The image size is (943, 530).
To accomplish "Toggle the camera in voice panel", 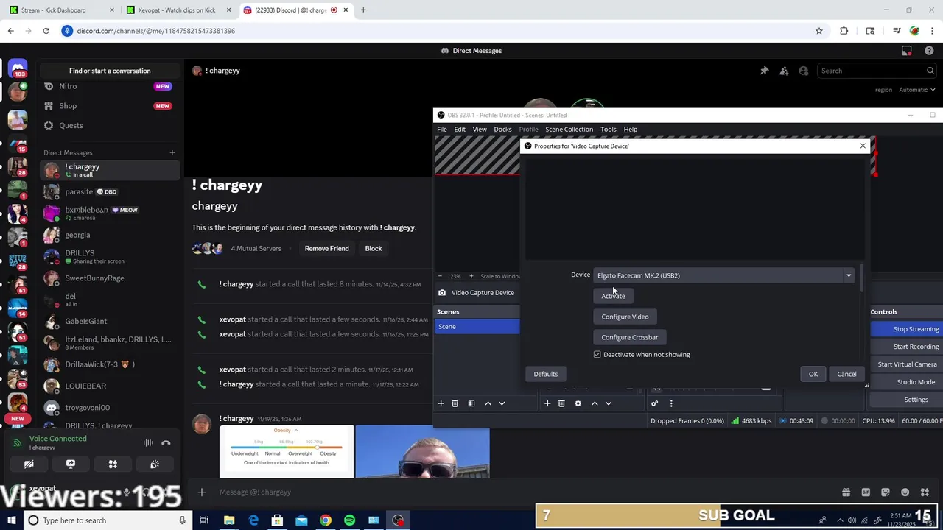I will (29, 464).
